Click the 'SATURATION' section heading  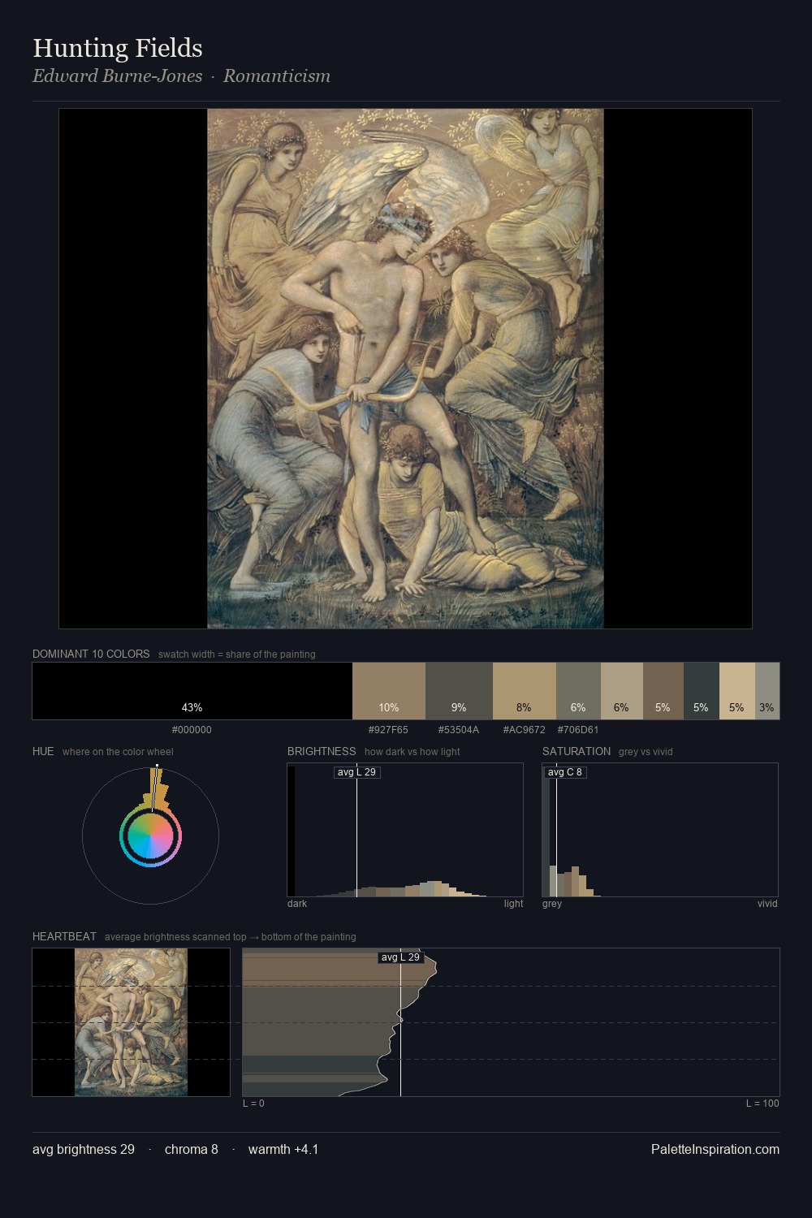[577, 751]
